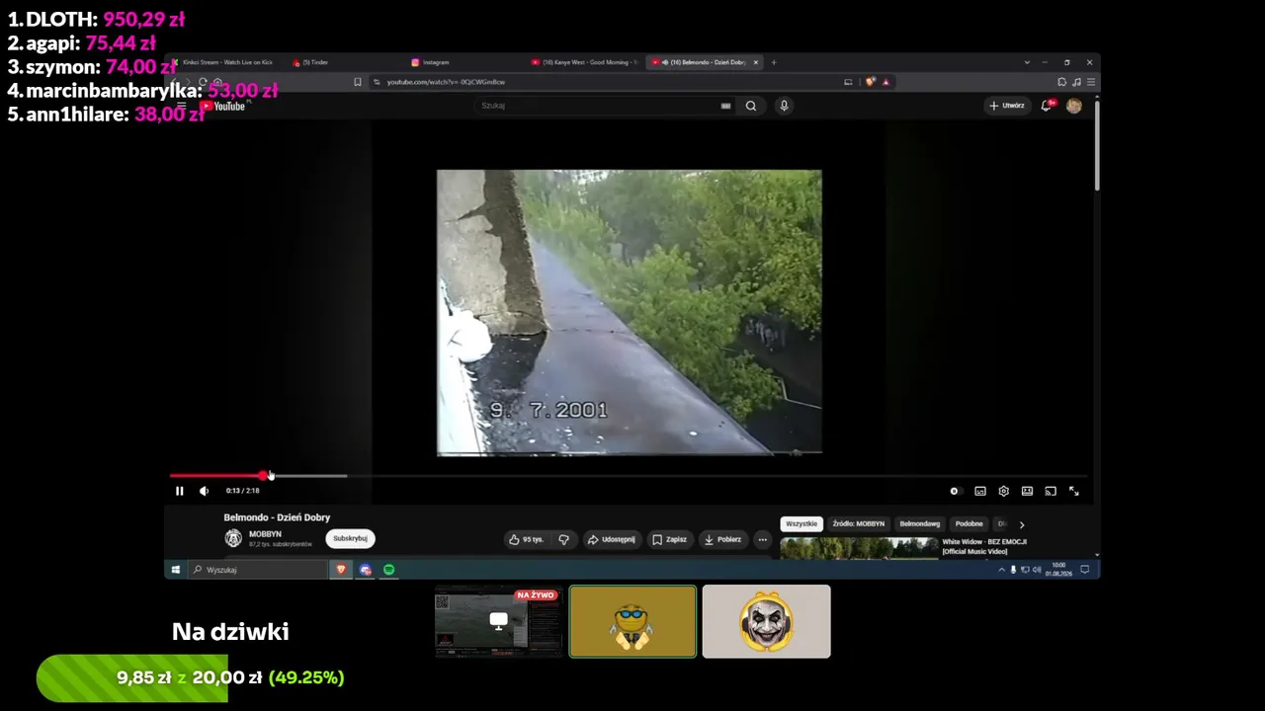Image resolution: width=1265 pixels, height=711 pixels.
Task: Open the White Widow - BEZ EMOCJI title
Action: click(x=984, y=546)
